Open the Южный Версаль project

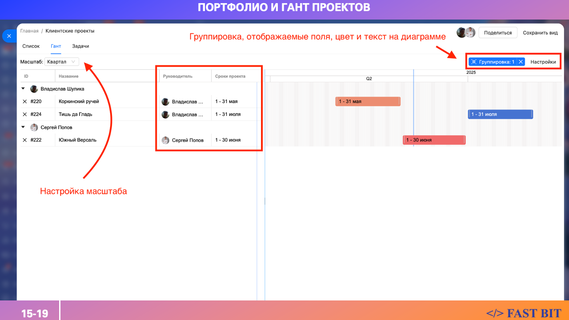pos(77,140)
